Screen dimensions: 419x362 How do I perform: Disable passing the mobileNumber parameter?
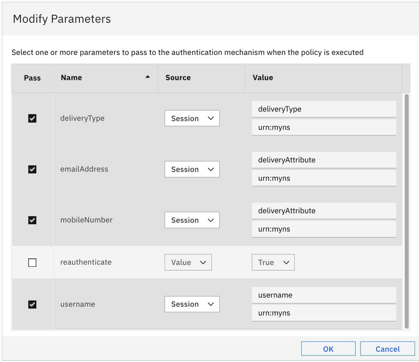coord(32,220)
